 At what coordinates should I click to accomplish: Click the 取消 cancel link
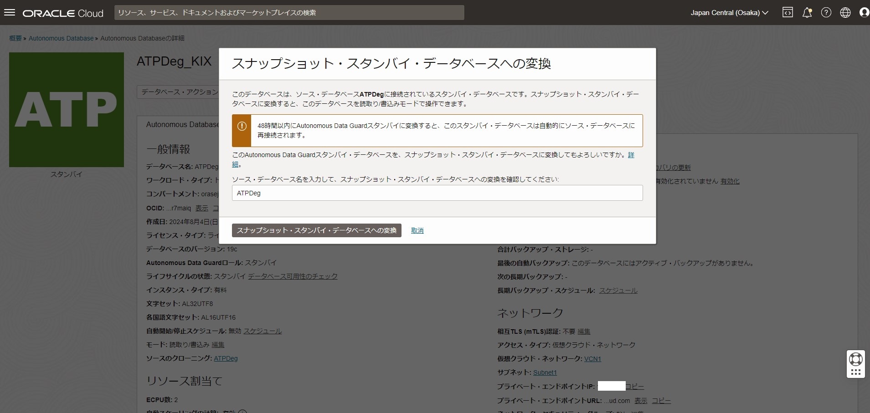417,231
